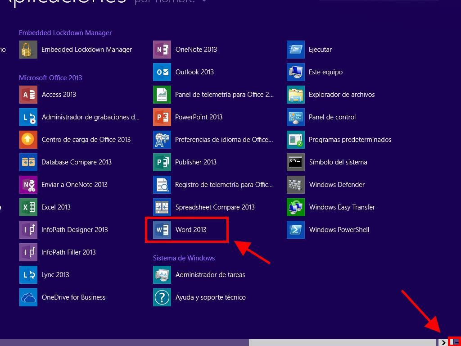Open the OneNote 2013 icon
Viewport: 461px width, 346px height.
[162, 50]
